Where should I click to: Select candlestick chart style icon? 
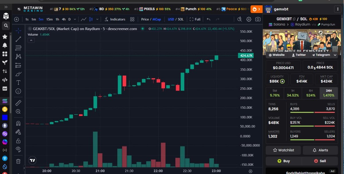tap(91, 19)
